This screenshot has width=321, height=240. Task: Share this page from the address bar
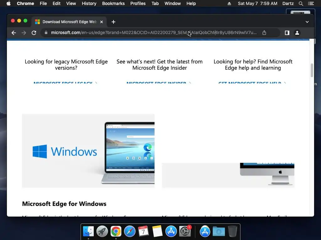(x=264, y=32)
